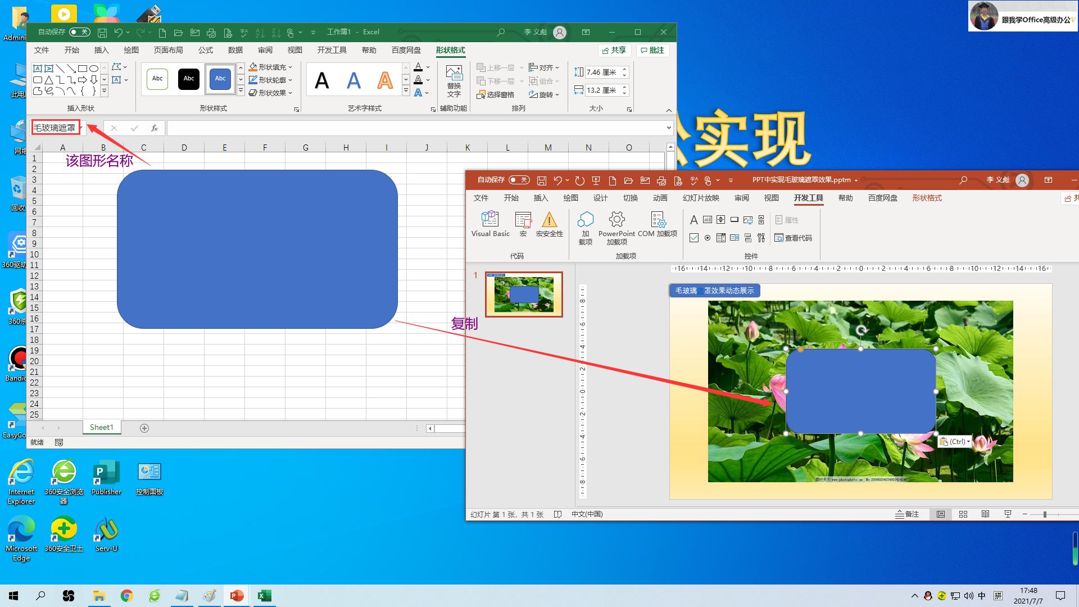The image size is (1079, 607).
Task: Expand the rotate (旋转) dropdown in Excel
Action: tap(556, 94)
